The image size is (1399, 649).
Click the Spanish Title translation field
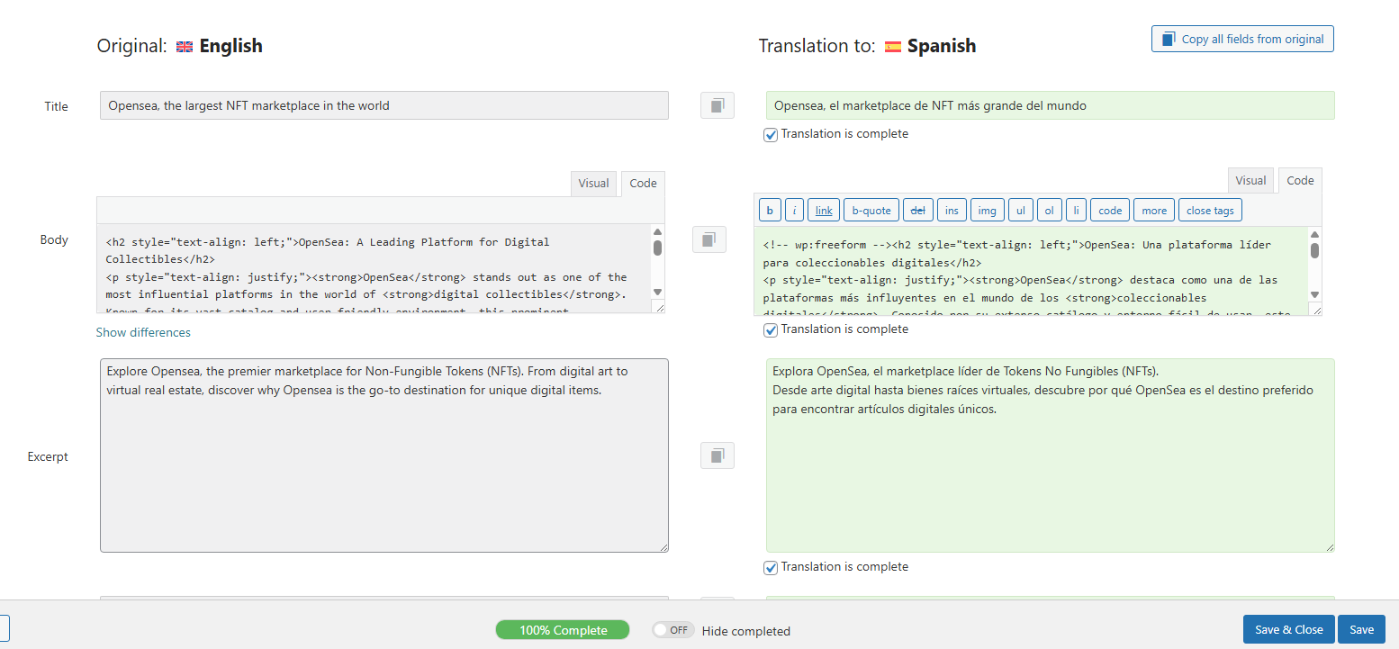click(x=1051, y=105)
